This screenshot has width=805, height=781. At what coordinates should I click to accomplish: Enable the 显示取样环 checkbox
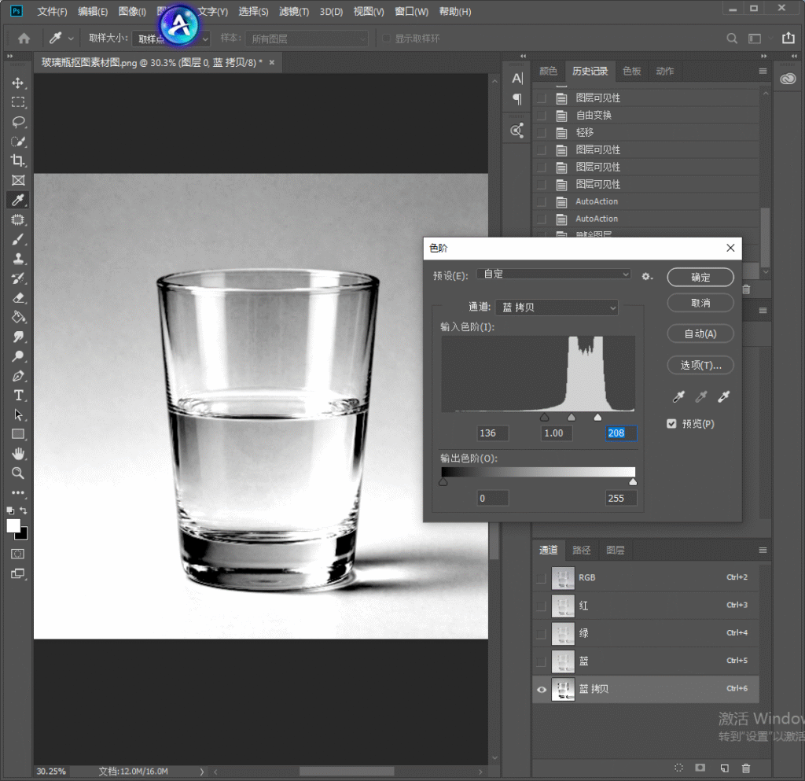tap(386, 39)
